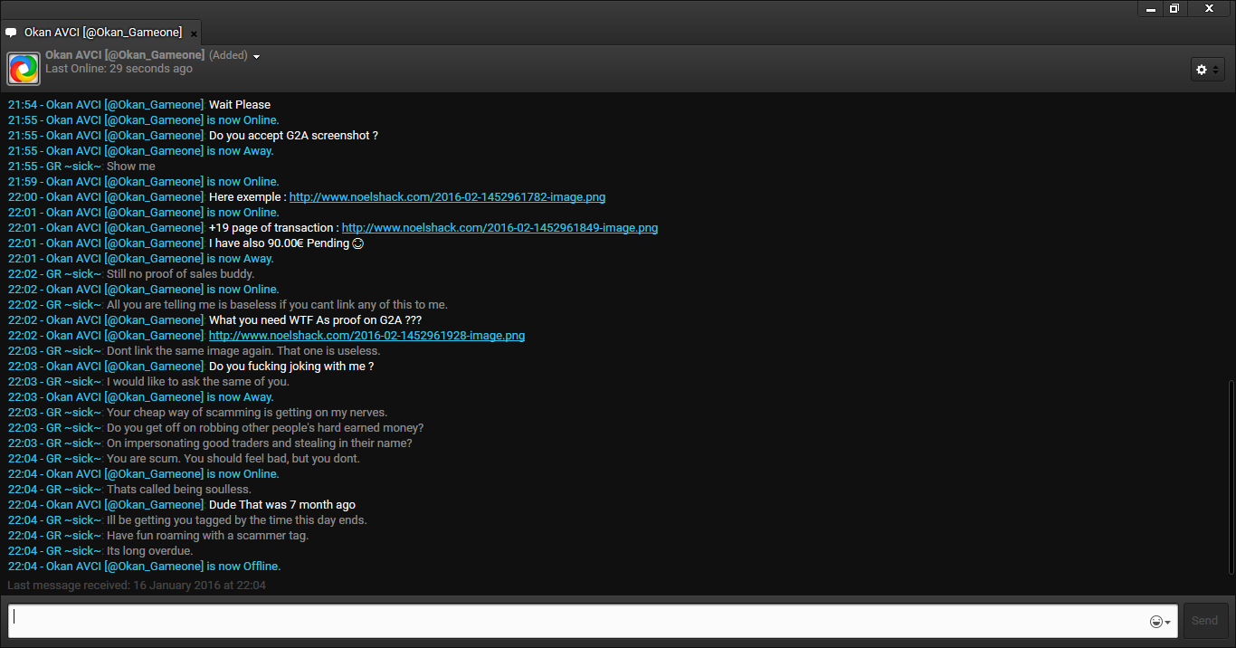Open the noelshack link ending 1452961928-image.png

tap(366, 336)
